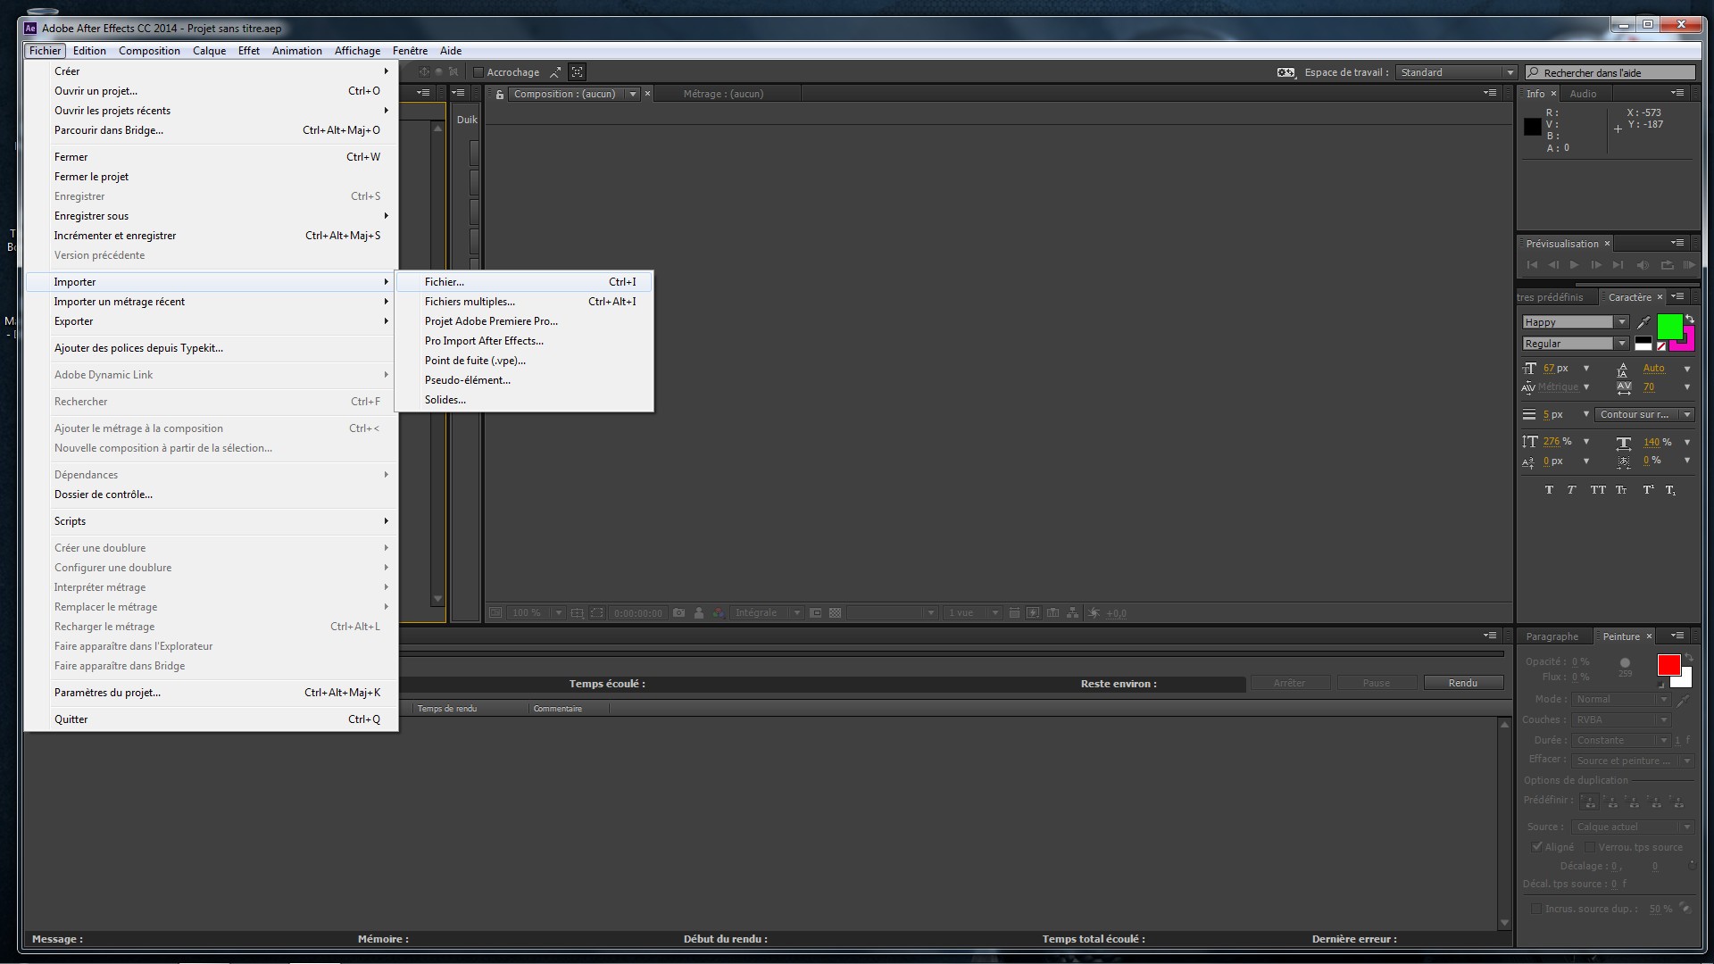
Task: Toggle loop option in Prévisualisation
Action: 1667,265
